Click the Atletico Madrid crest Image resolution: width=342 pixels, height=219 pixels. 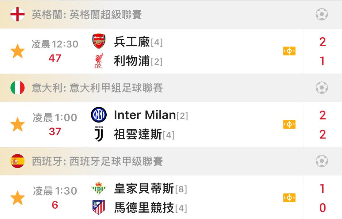99,207
